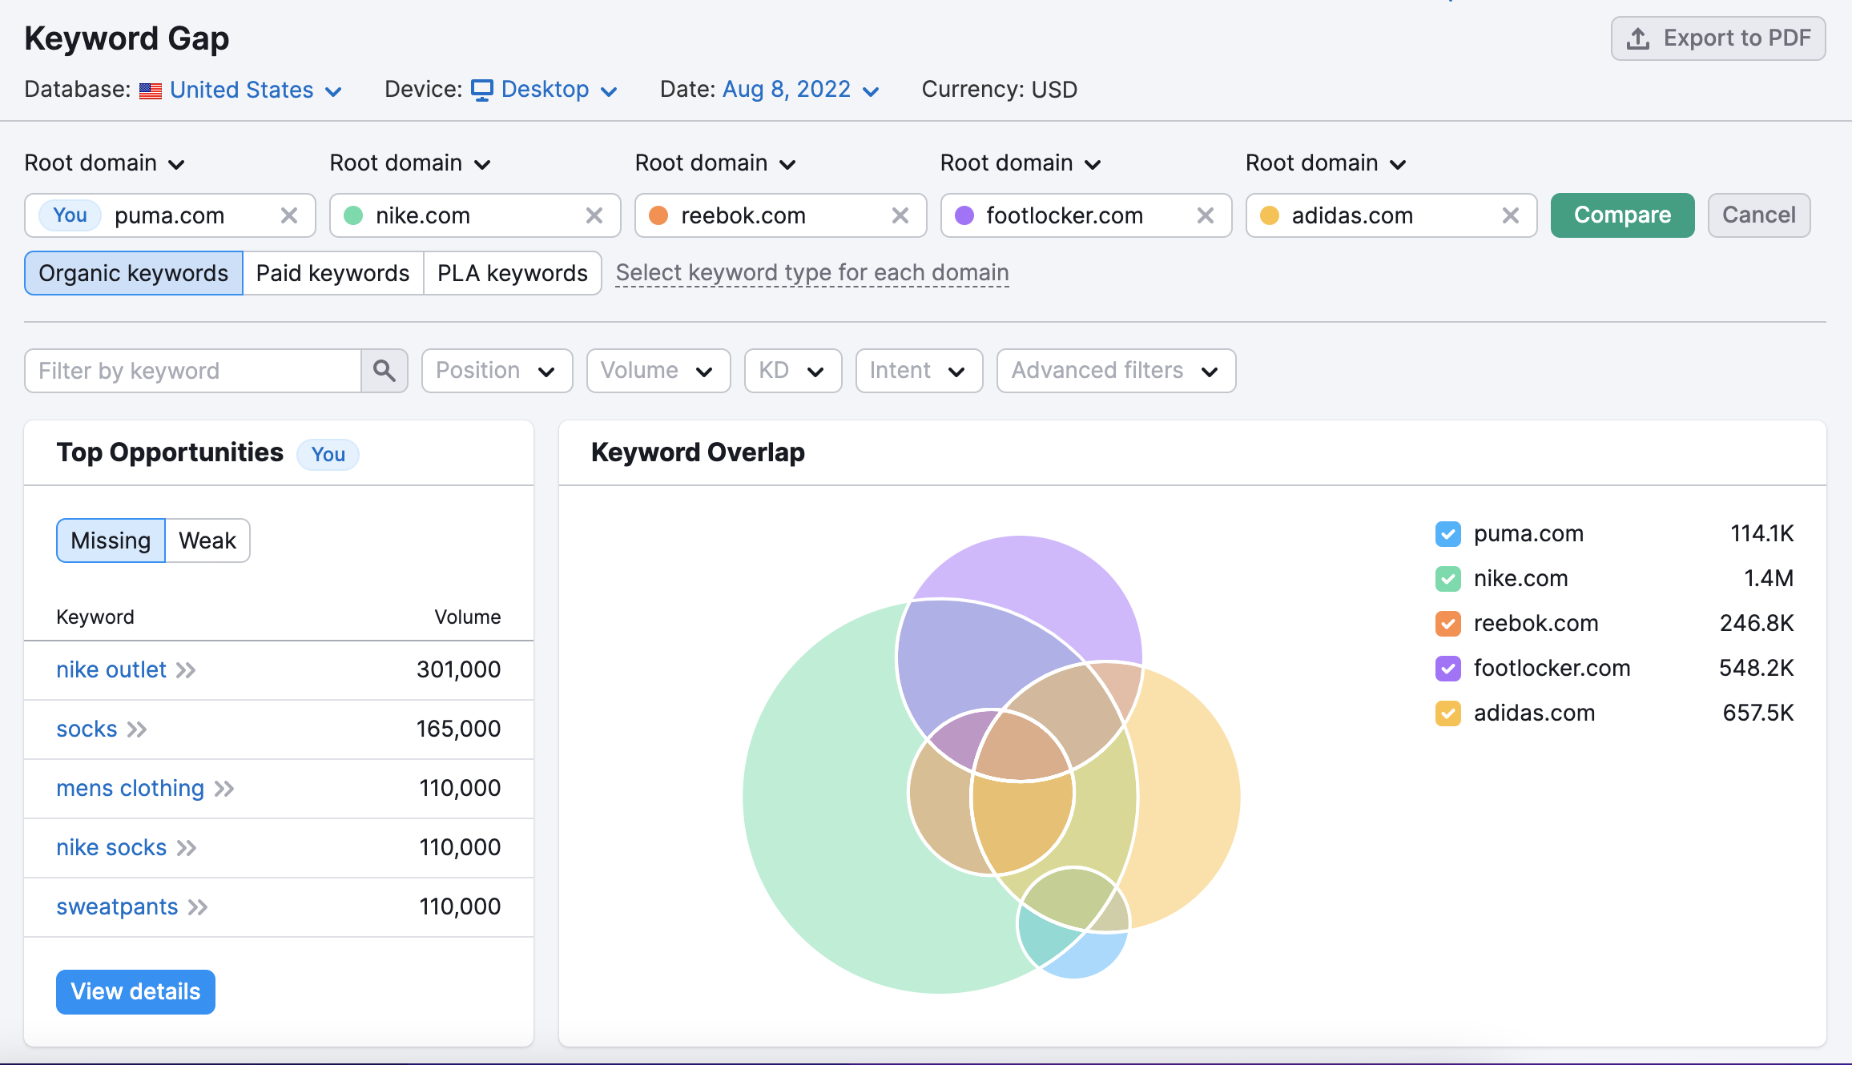Screen dimensions: 1852x1065
Task: Open Root domain dropdown above reebok.com
Action: coord(715,163)
